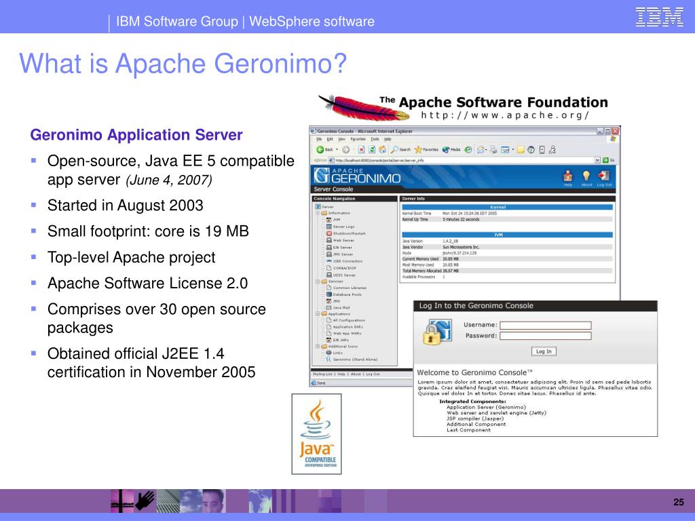Open CORBA/IIOP navigation item

[341, 268]
